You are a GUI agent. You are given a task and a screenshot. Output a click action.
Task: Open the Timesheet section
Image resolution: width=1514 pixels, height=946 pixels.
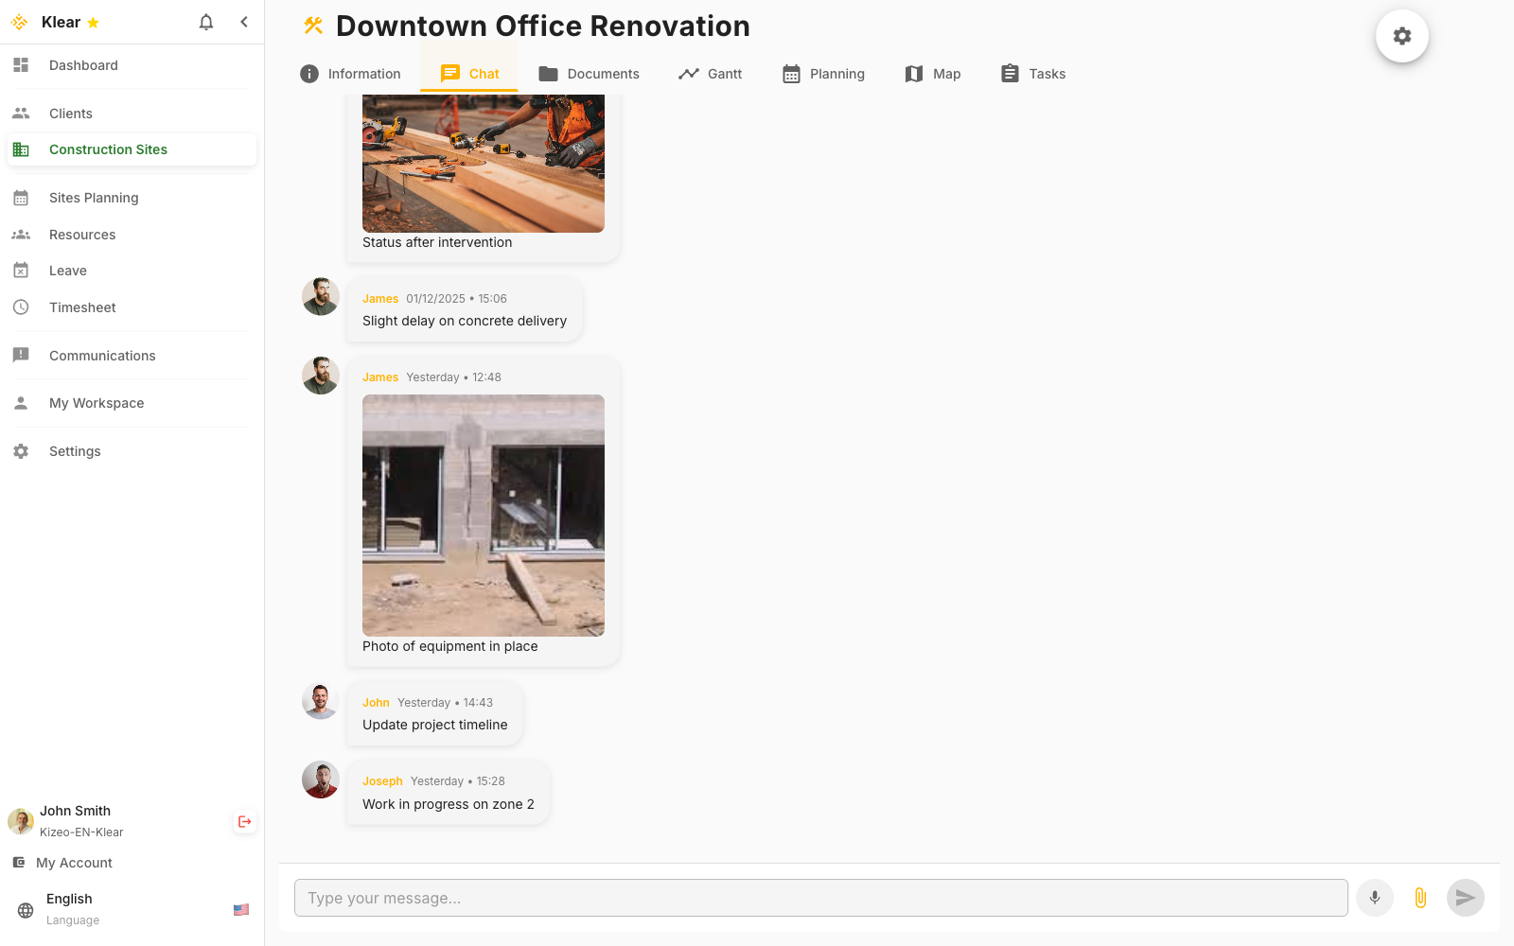pos(82,307)
